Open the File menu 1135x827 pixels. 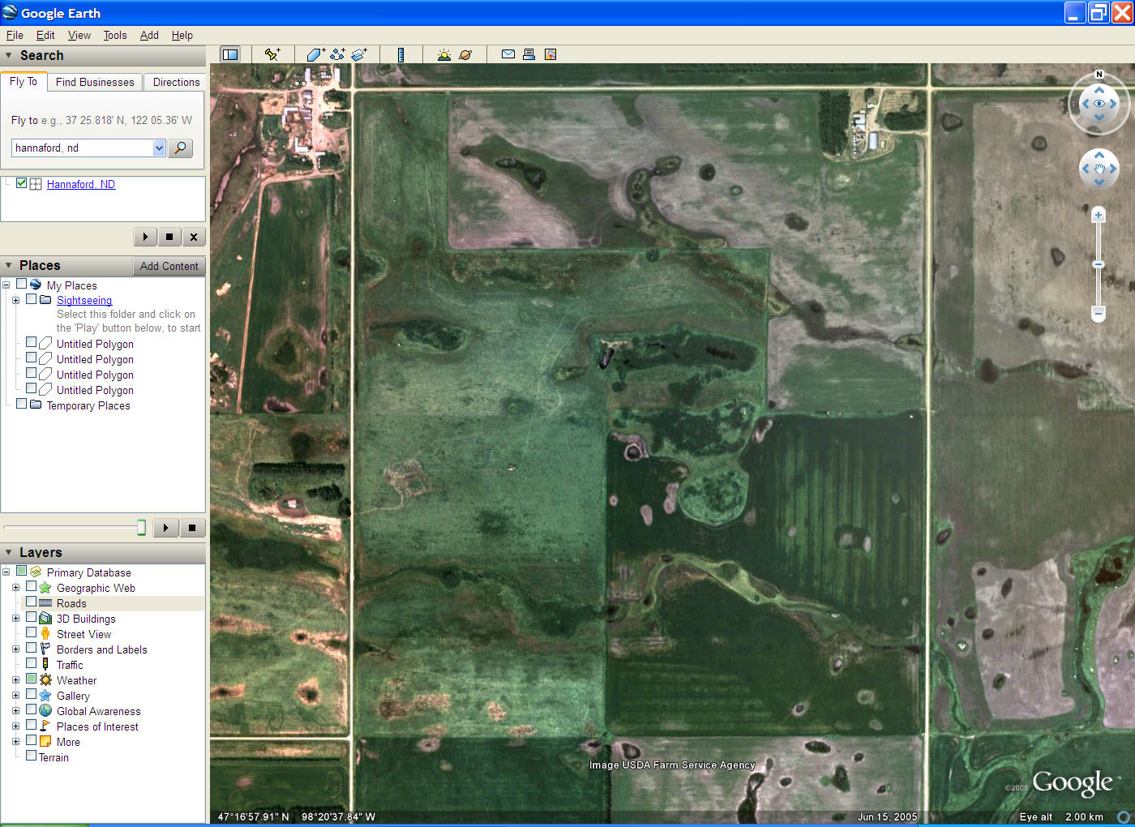click(15, 35)
